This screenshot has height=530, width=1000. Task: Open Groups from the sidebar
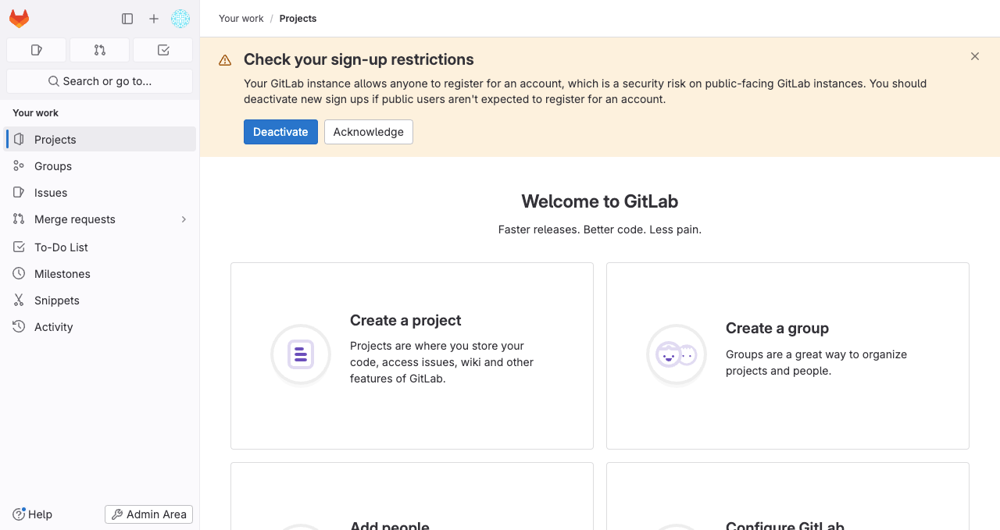[100, 166]
